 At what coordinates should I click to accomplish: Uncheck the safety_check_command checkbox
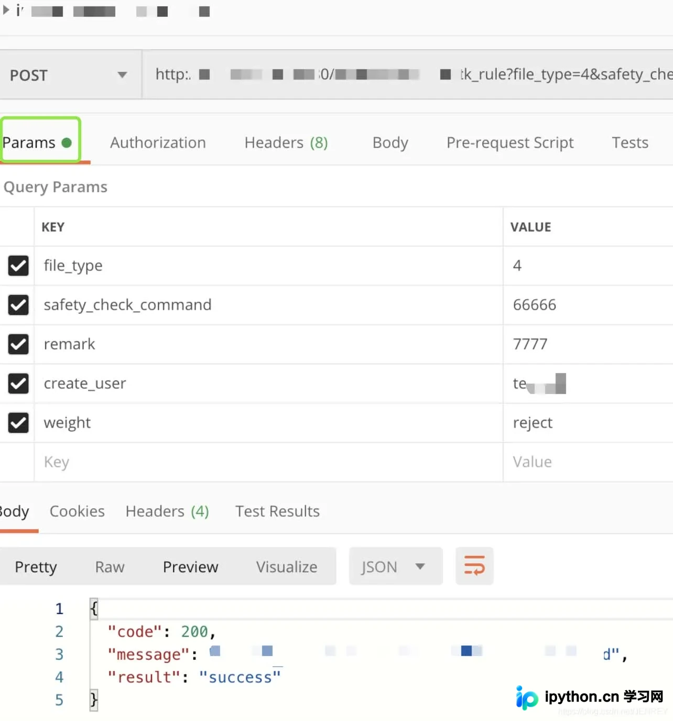point(18,305)
